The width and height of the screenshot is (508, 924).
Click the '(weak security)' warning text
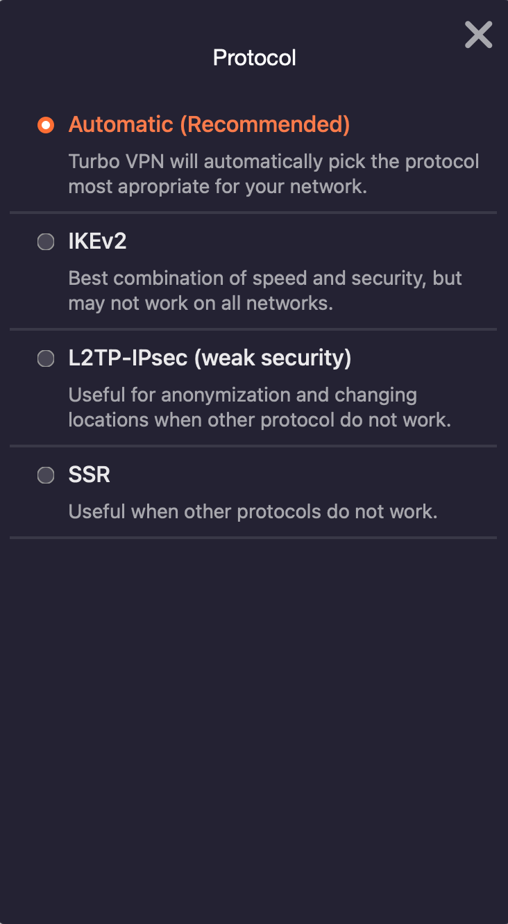pyautogui.click(x=273, y=358)
